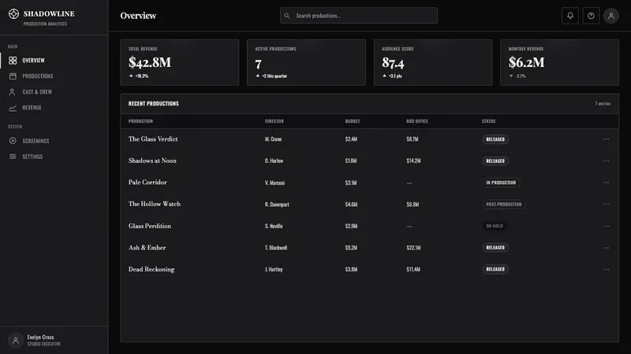Open the Screenings play icon

[13, 141]
